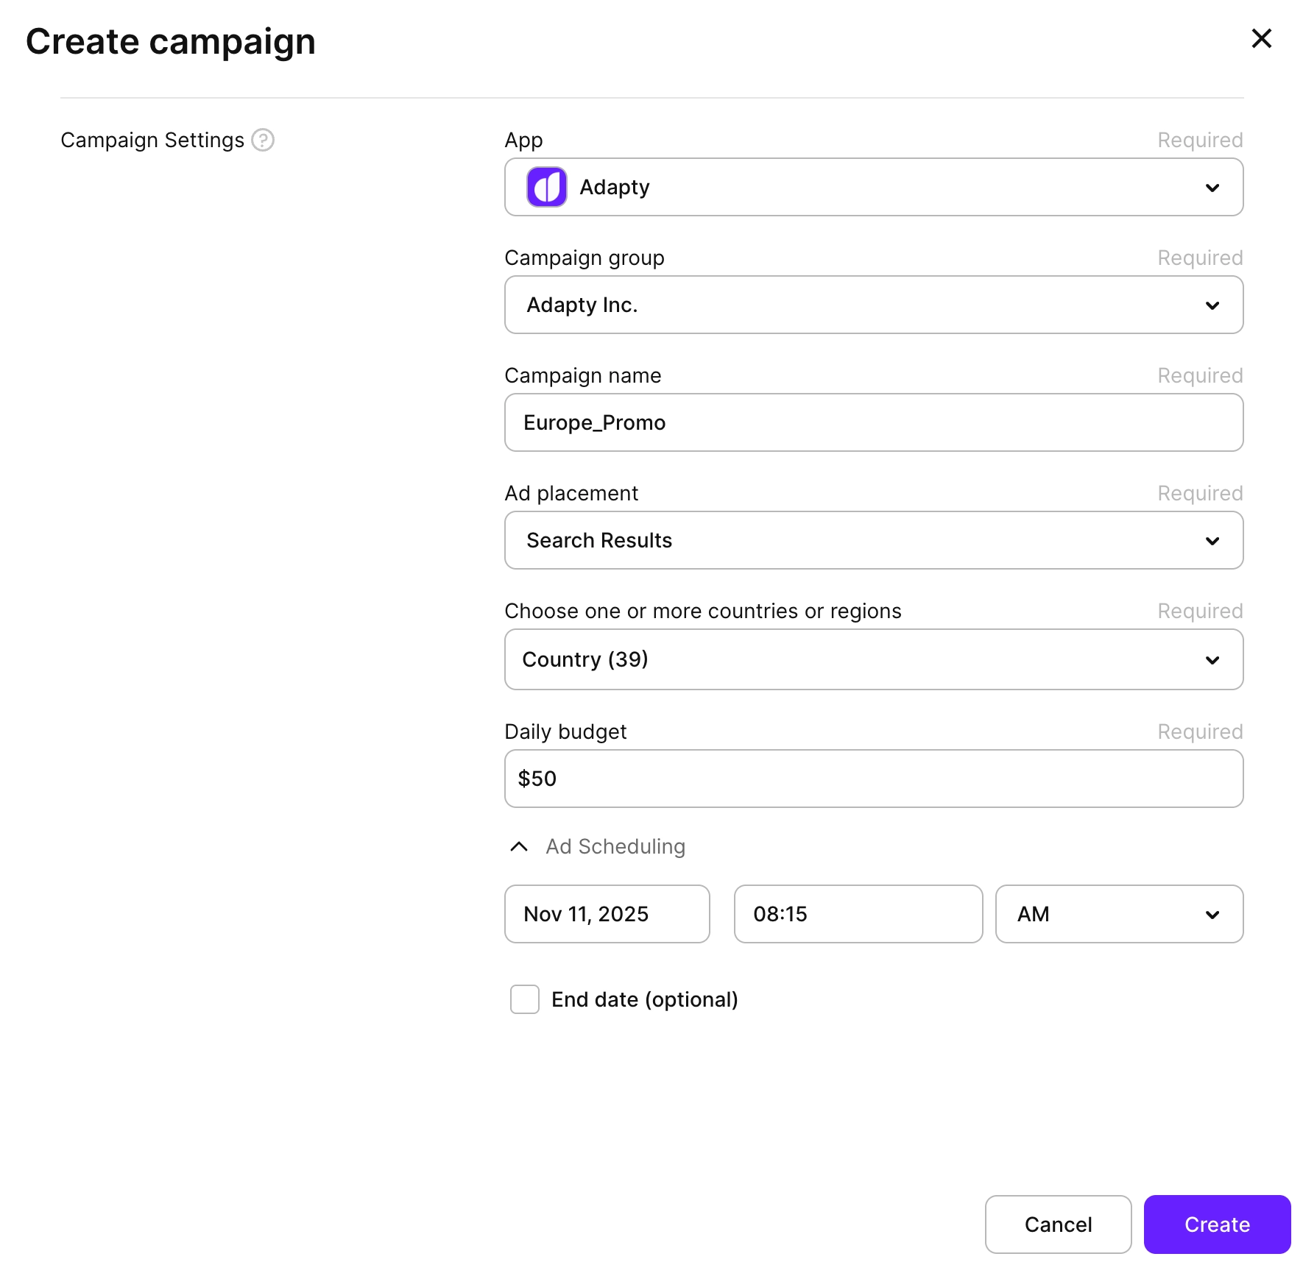Click the App dropdown chevron arrow

pyautogui.click(x=1212, y=188)
